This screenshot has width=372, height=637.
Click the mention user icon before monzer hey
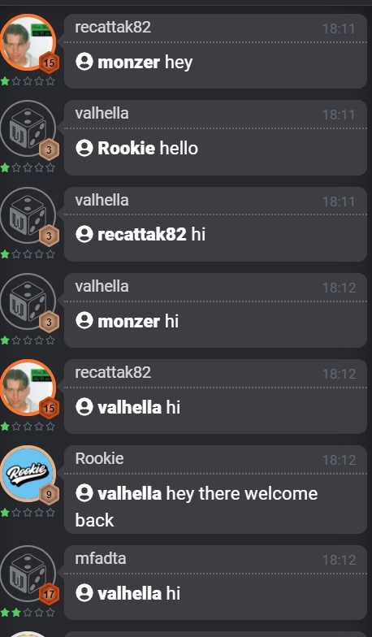[84, 62]
